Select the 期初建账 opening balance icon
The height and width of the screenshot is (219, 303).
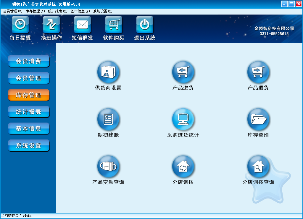point(108,119)
